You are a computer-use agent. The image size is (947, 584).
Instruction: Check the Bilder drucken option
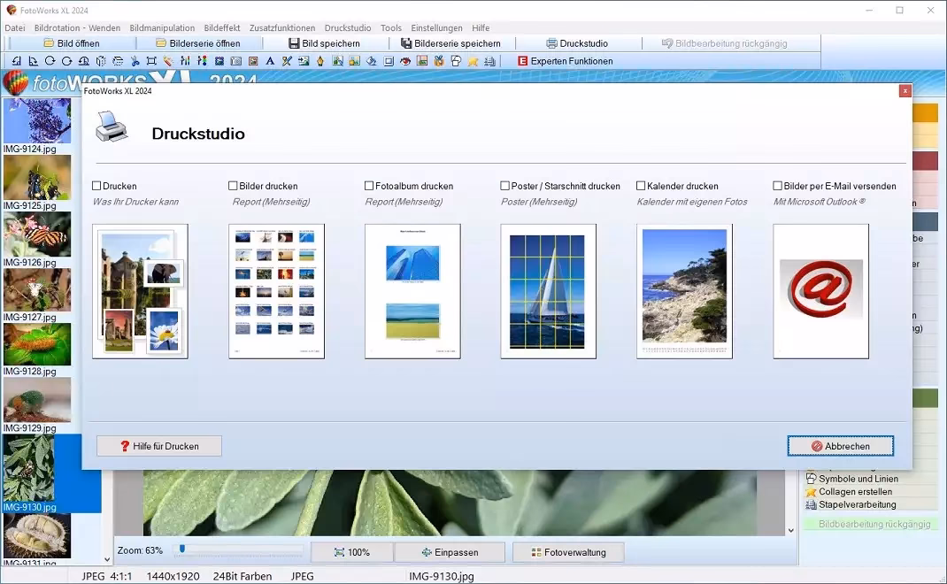point(233,186)
